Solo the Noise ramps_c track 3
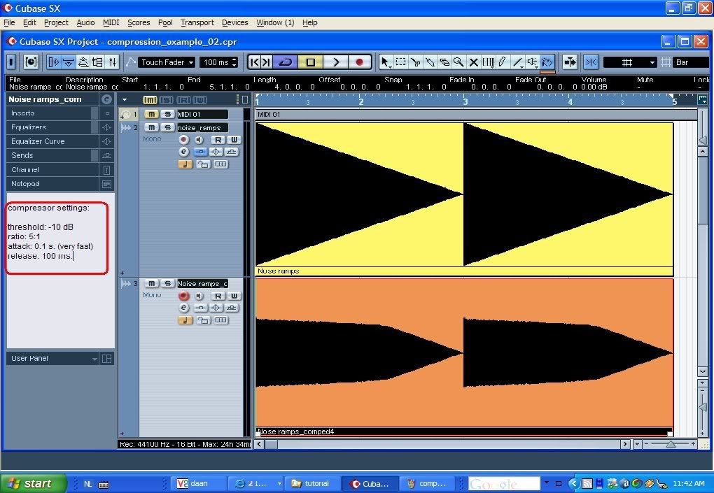This screenshot has height=493, width=714. tap(167, 283)
